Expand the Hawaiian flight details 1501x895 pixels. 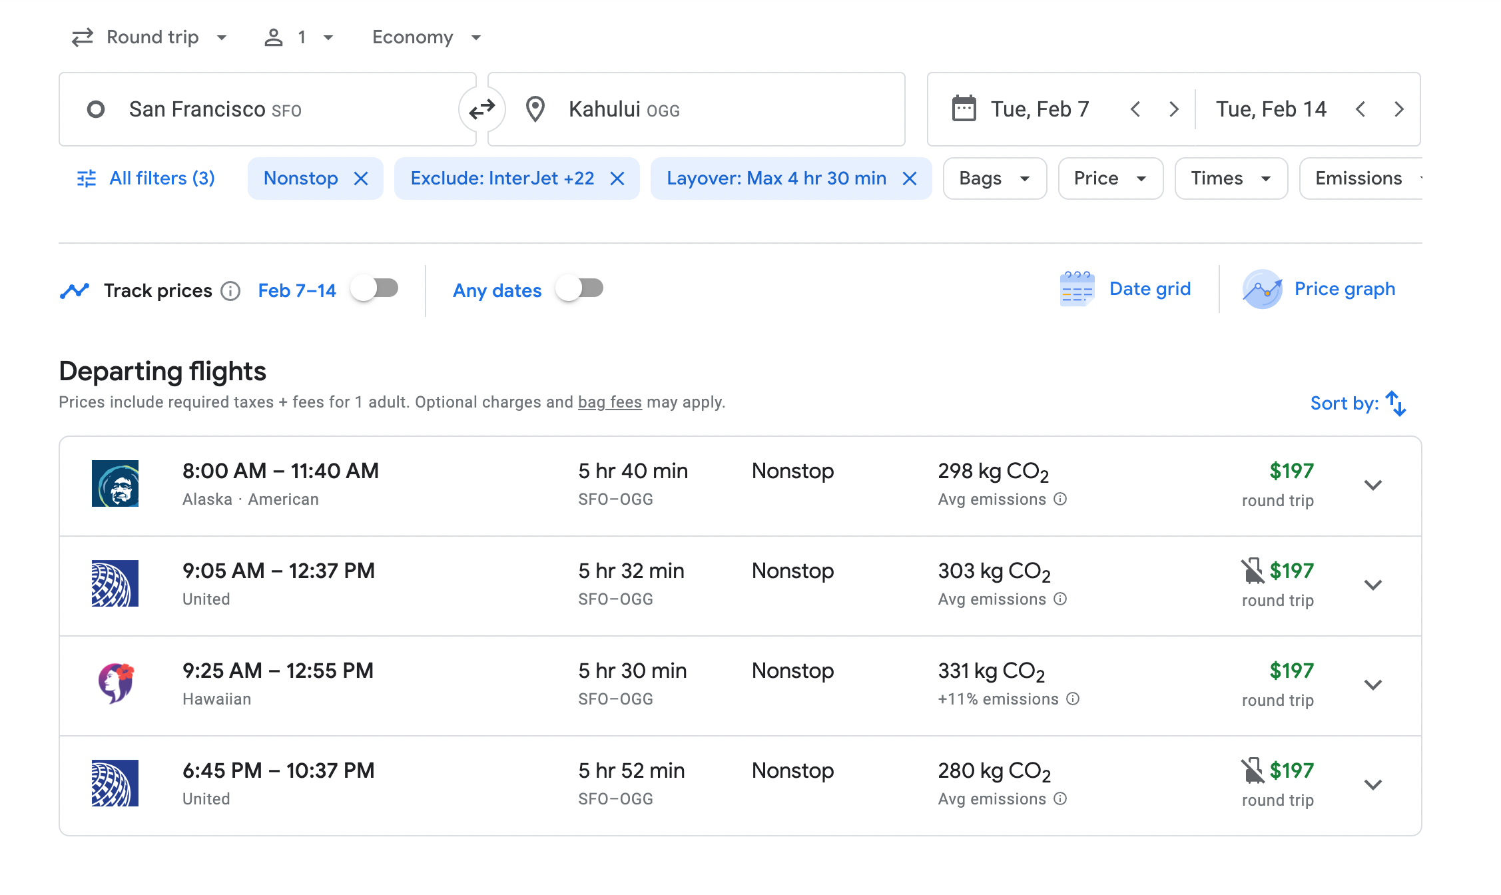coord(1372,685)
